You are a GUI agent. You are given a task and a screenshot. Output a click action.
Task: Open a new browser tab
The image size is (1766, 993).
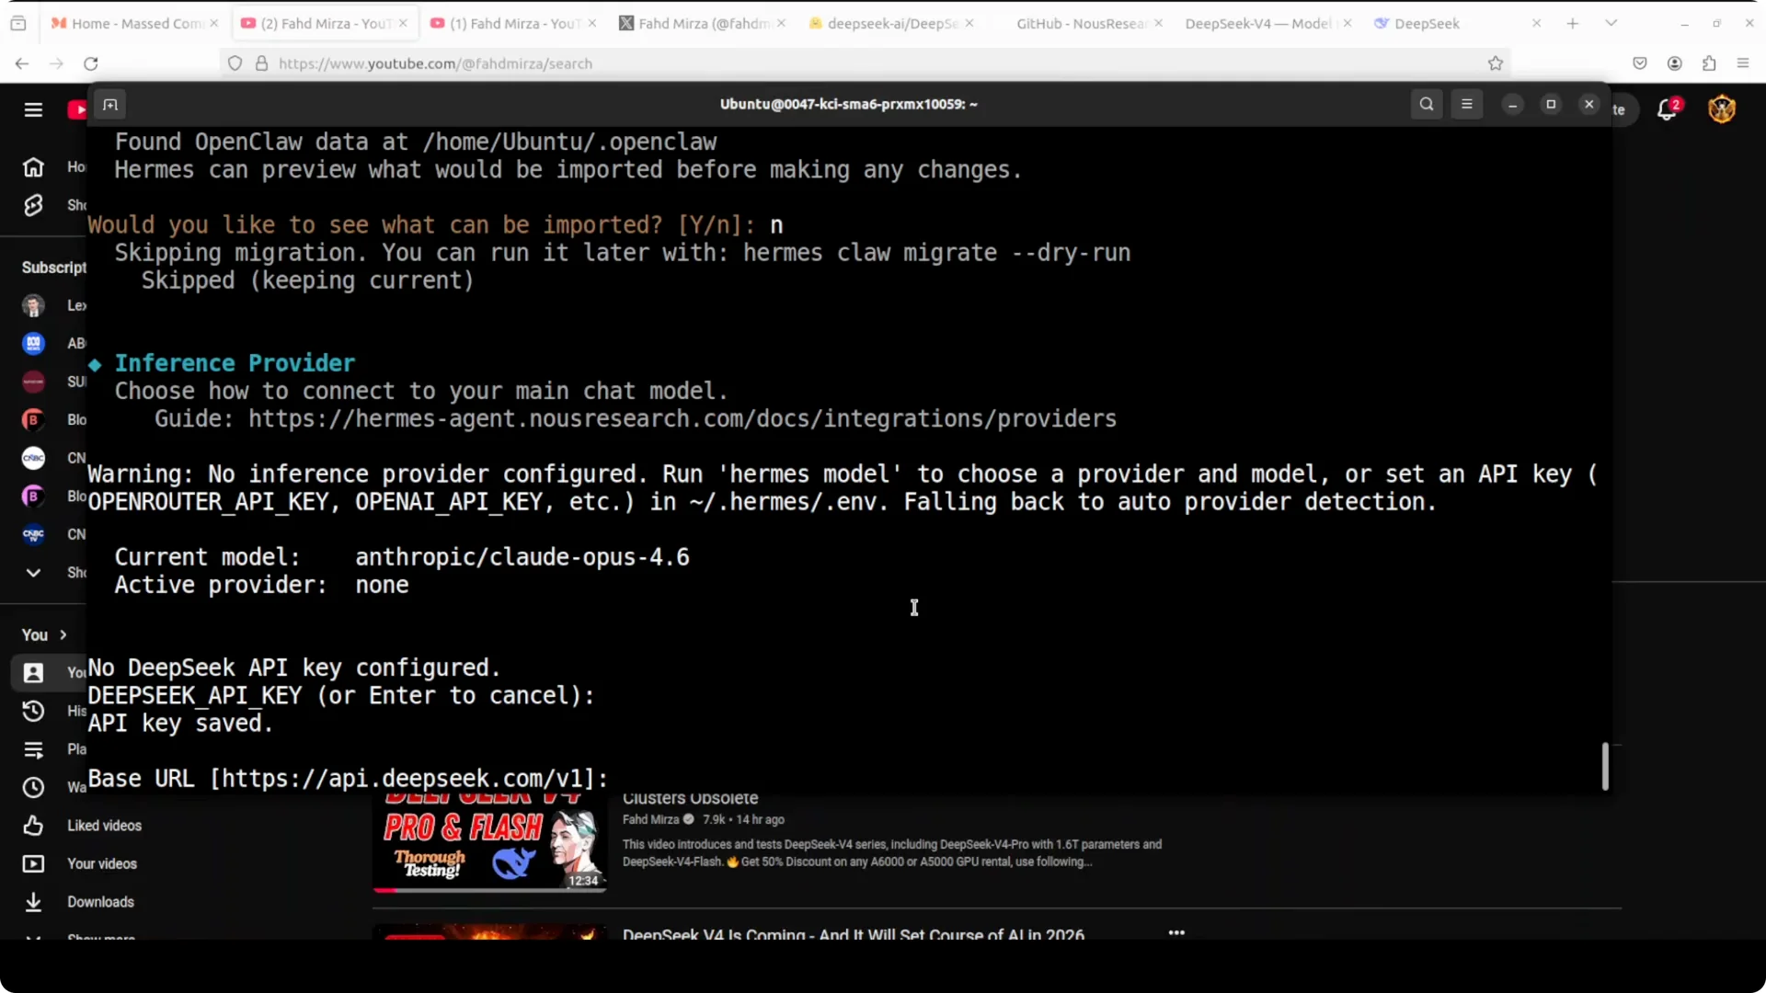(x=1573, y=23)
